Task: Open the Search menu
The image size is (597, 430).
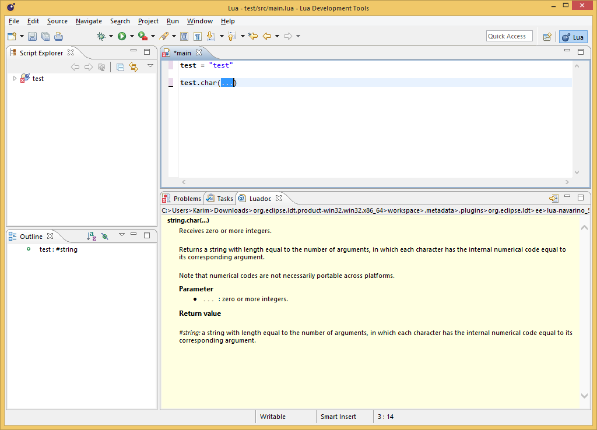Action: (x=120, y=21)
